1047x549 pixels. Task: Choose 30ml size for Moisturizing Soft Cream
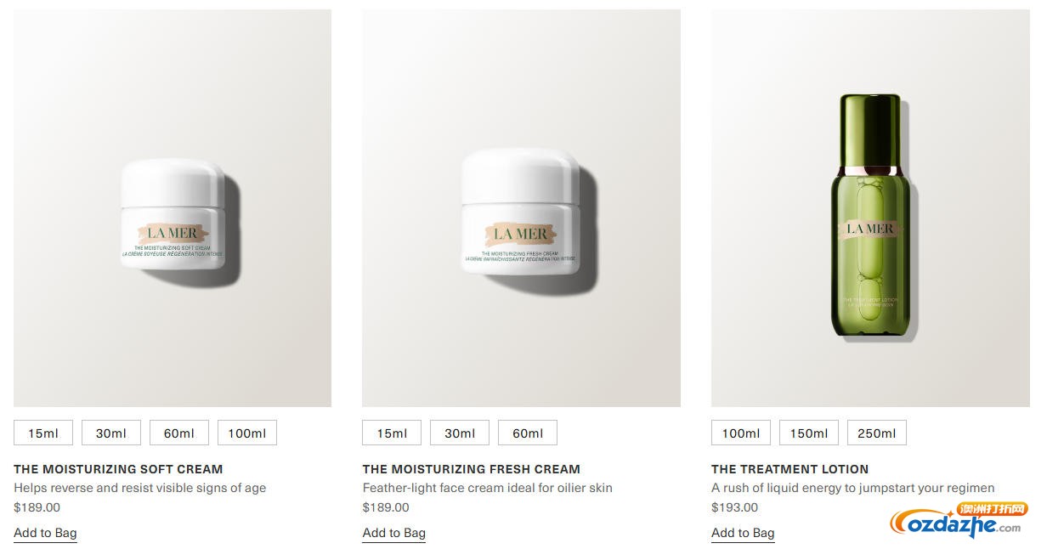(x=111, y=433)
